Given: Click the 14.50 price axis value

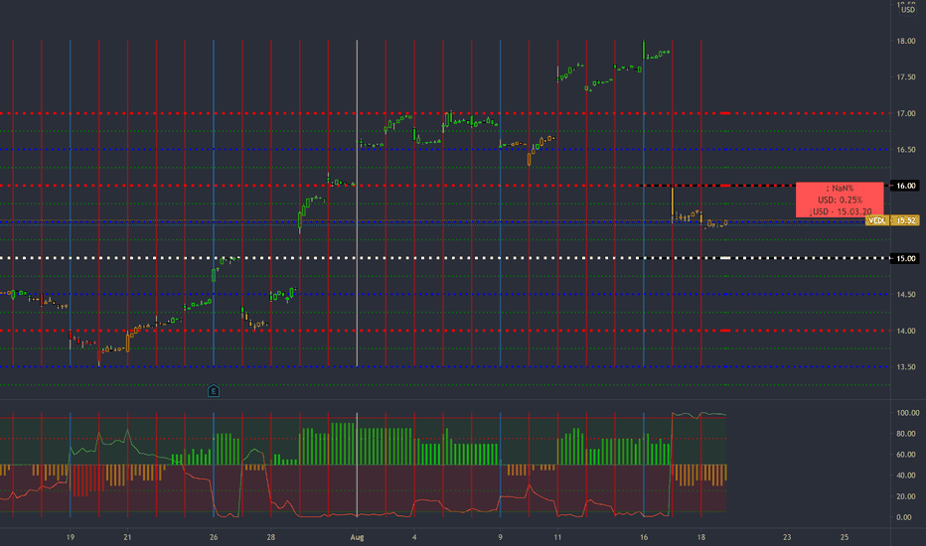Looking at the screenshot, I should 906,295.
